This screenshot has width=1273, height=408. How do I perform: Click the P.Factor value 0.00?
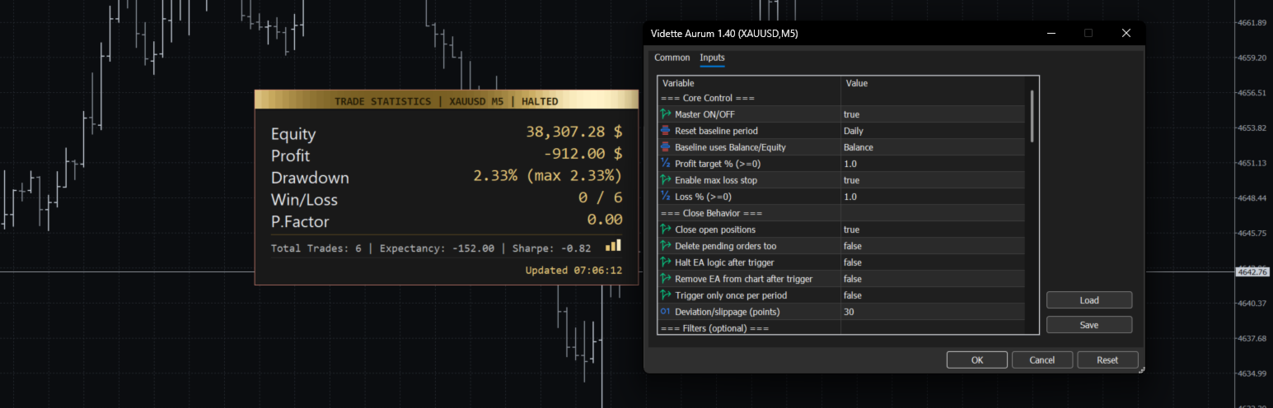pos(605,221)
